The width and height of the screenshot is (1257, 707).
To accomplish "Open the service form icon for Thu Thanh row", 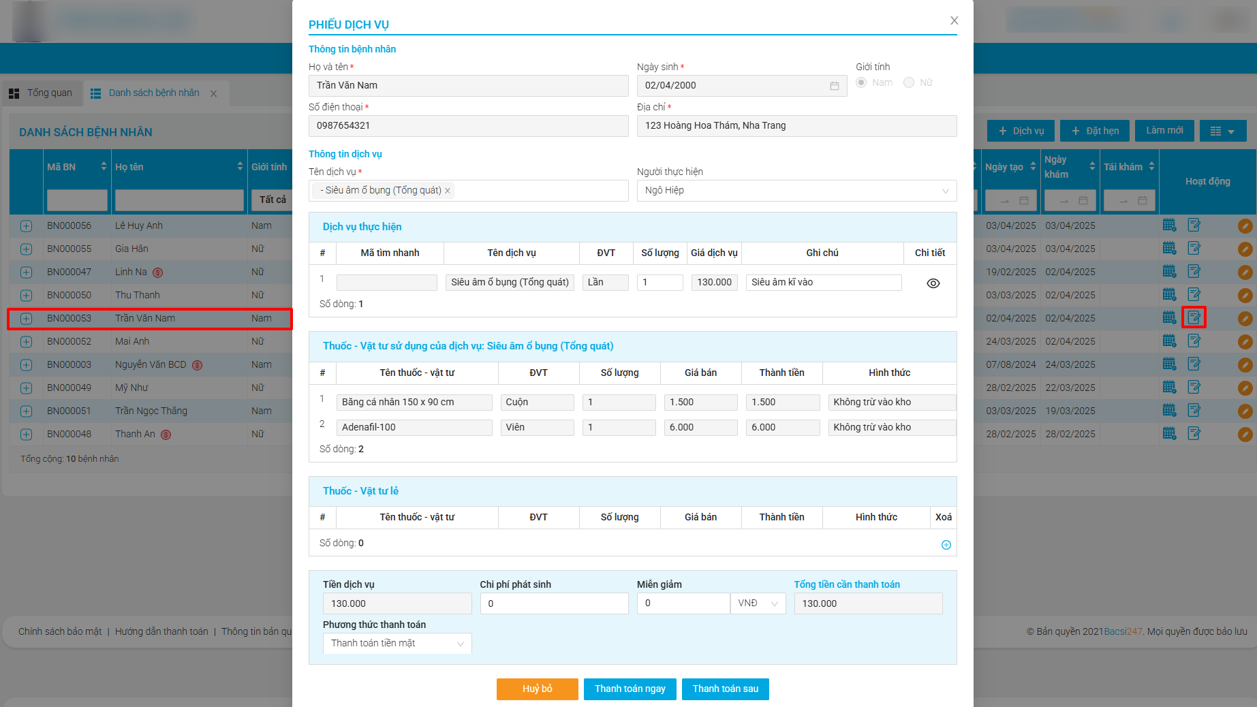I will tap(1194, 295).
